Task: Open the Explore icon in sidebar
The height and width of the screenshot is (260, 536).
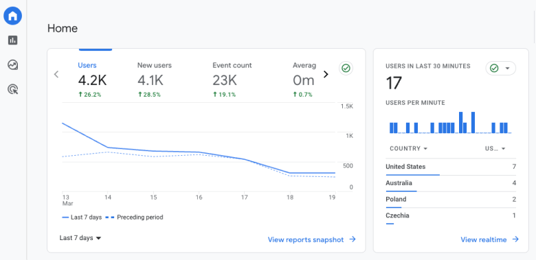Action: (12, 65)
